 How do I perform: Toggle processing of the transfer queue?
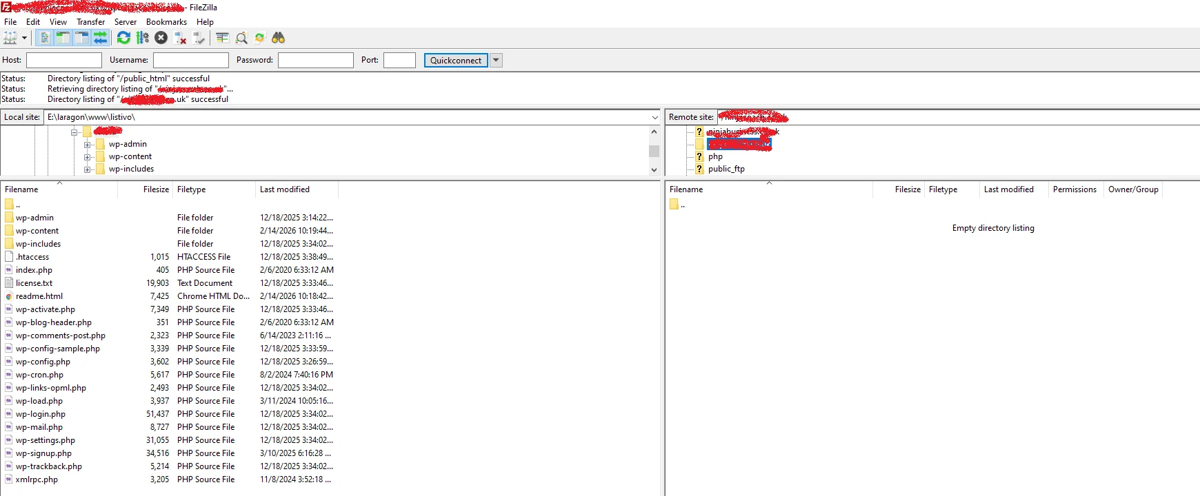click(143, 38)
